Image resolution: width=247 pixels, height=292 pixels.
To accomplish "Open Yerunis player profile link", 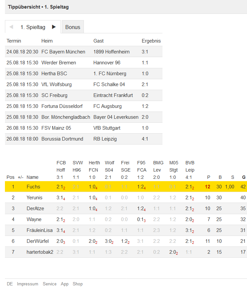I will (x=35, y=198).
